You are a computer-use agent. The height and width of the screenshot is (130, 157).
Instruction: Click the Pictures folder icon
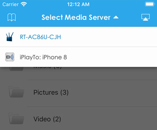pyautogui.click(x=16, y=92)
